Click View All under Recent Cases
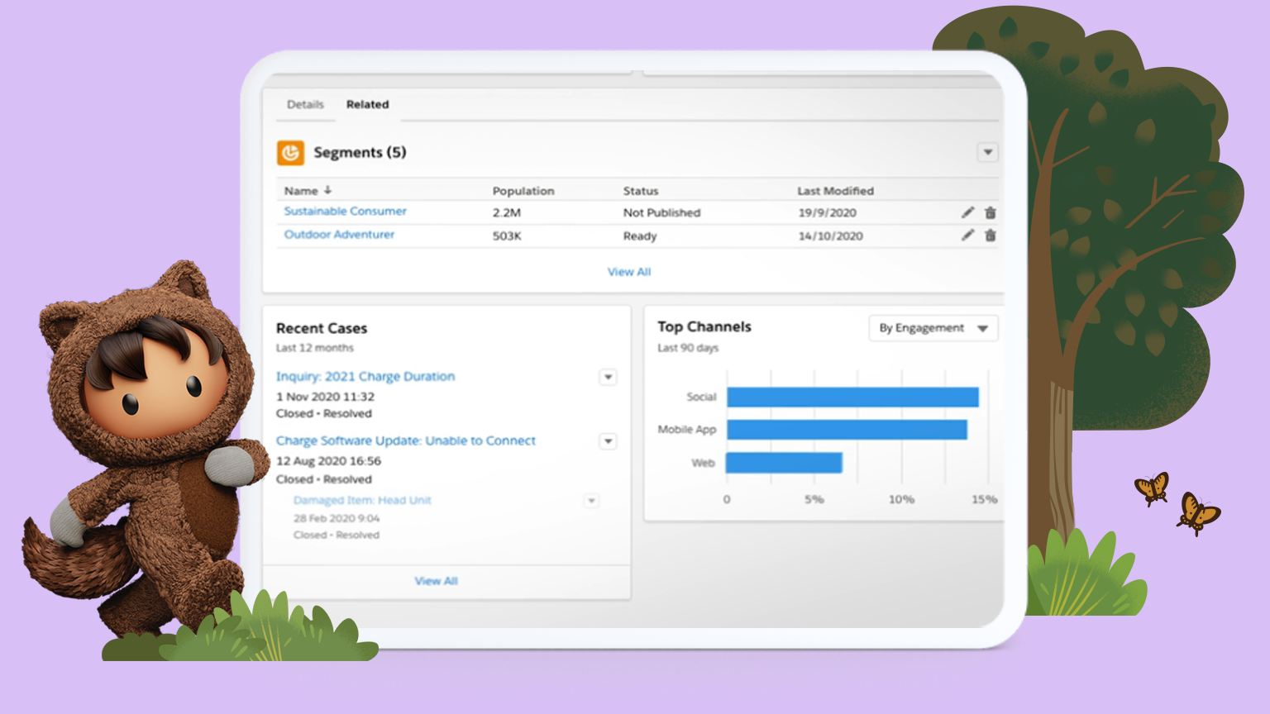Viewport: 1270px width, 714px height. point(436,581)
